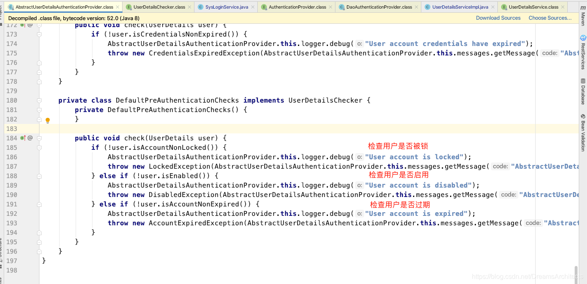
Task: Open the Database tool window
Action: click(x=583, y=92)
